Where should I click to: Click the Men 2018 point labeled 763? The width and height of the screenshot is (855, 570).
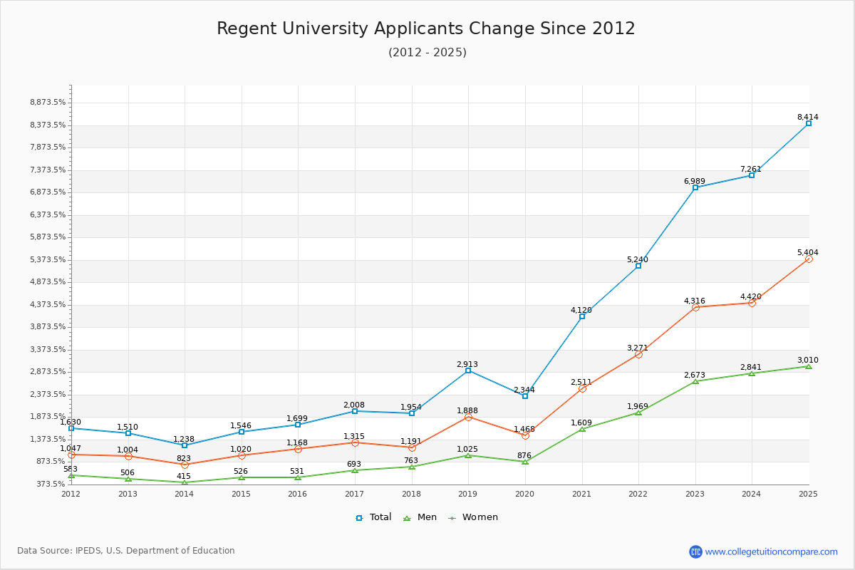point(412,467)
